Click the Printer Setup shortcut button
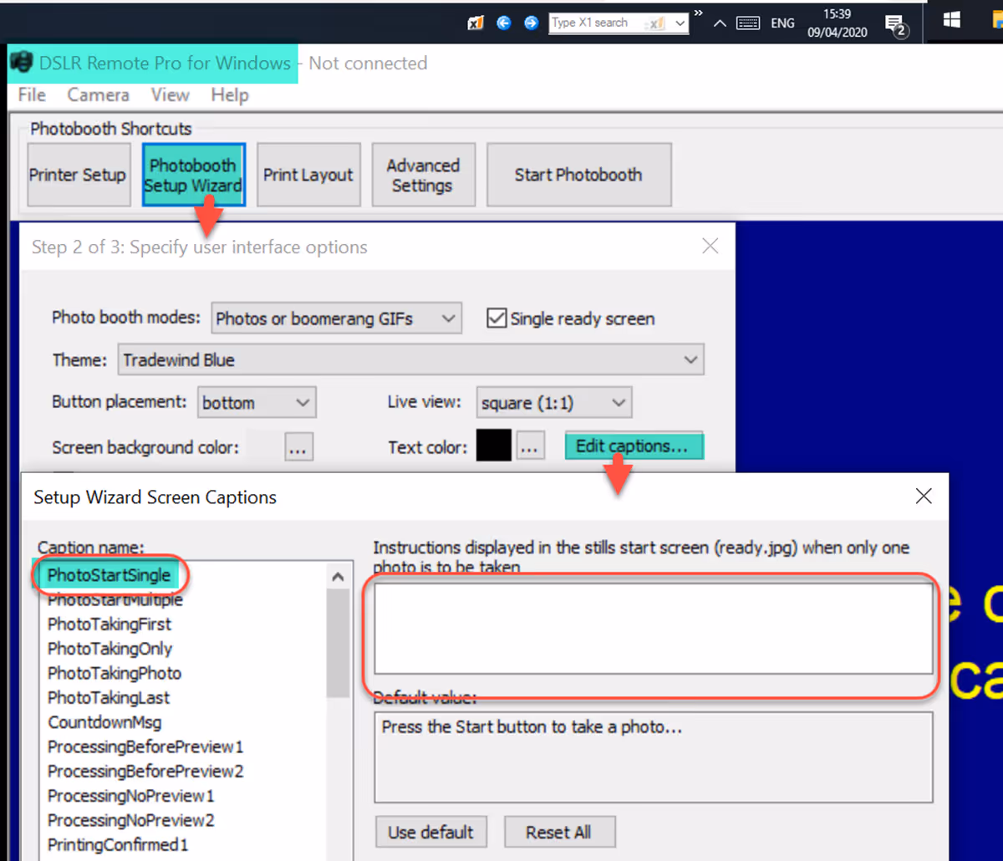Viewport: 1003px width, 861px height. (79, 175)
